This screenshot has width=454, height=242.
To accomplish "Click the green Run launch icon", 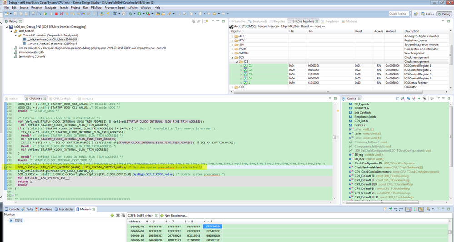I will point(139,14).
